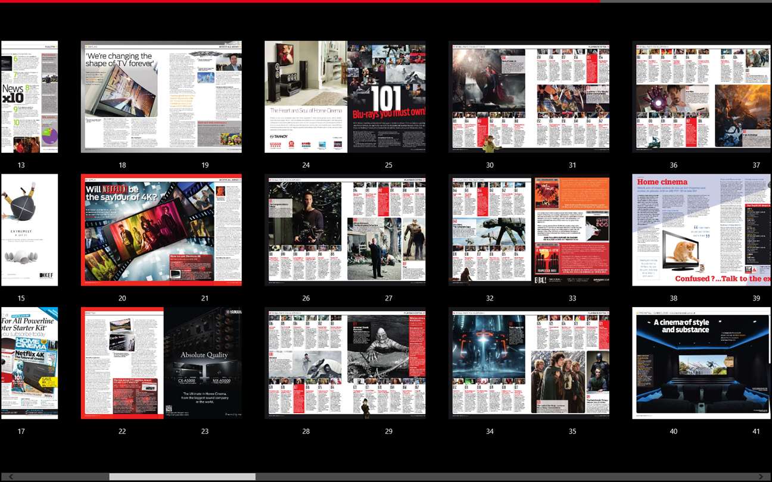Click page number label 24

click(306, 165)
